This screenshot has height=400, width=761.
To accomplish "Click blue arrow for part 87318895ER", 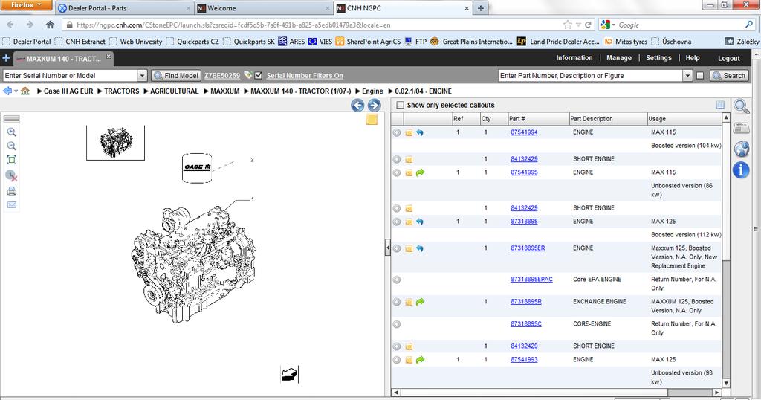I will tap(420, 248).
